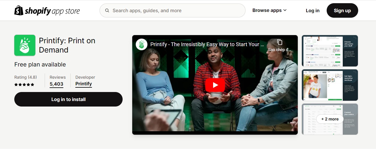The height and width of the screenshot is (155, 376).
Task: Click the search magnifier icon
Action: (107, 10)
